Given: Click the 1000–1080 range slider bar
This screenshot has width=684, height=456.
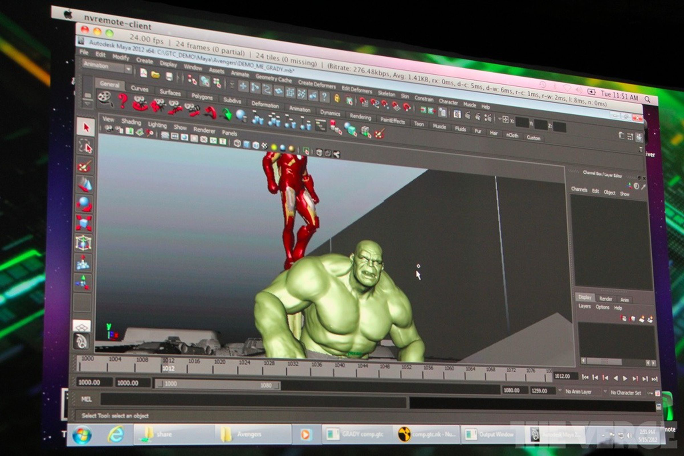Looking at the screenshot, I should [218, 385].
